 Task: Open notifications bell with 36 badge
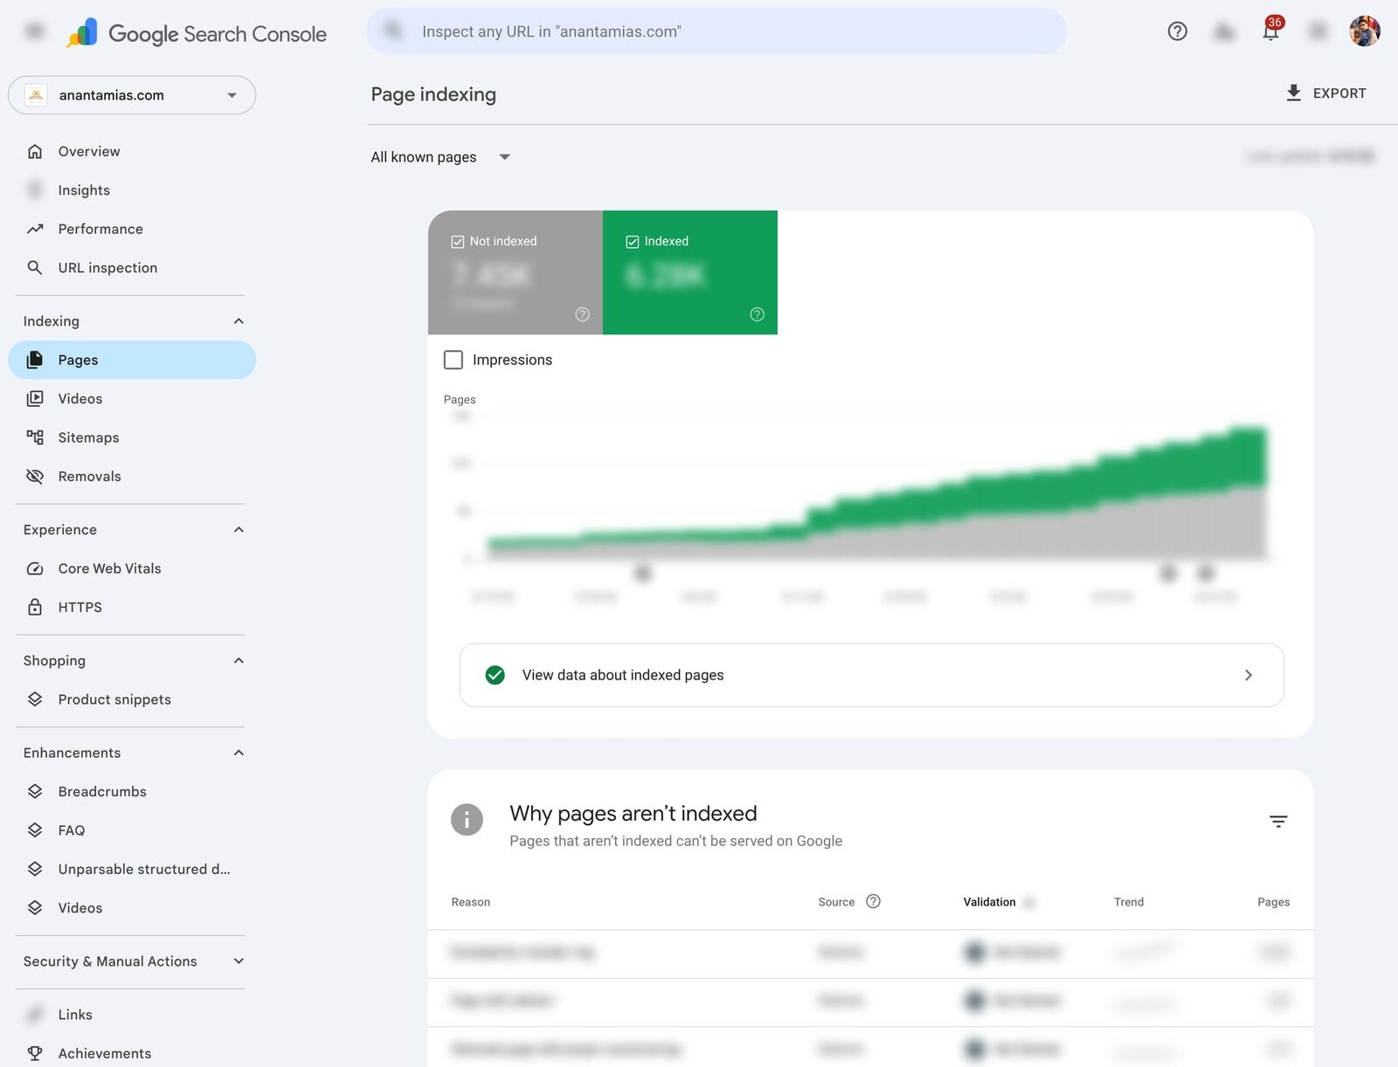click(x=1271, y=31)
